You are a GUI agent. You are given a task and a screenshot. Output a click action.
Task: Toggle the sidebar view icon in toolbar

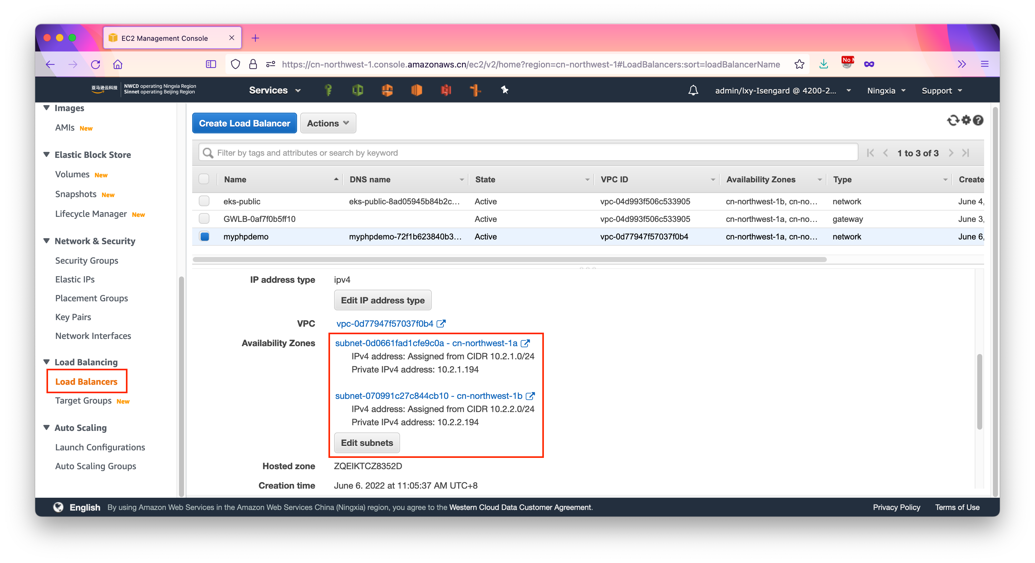[x=211, y=64]
